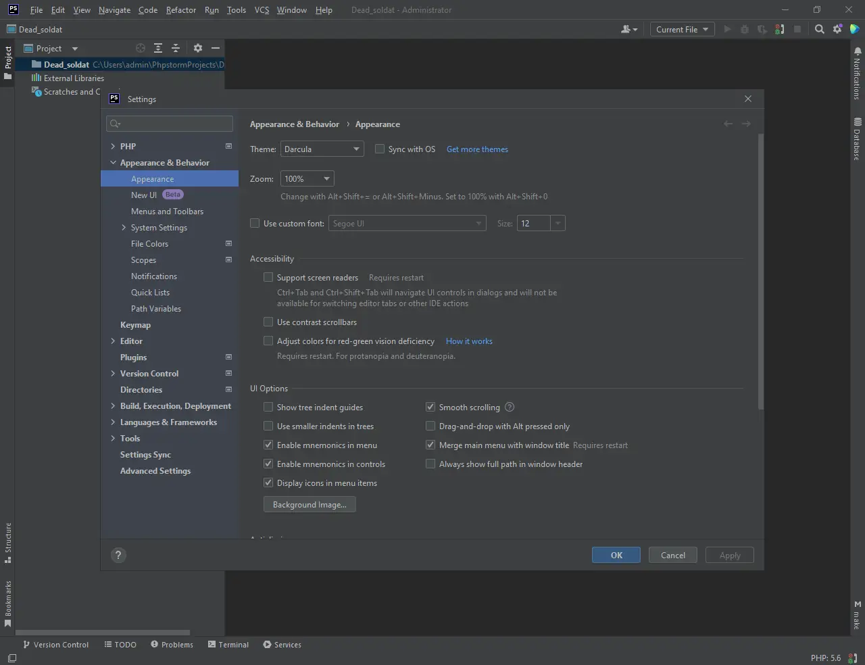The height and width of the screenshot is (665, 865).
Task: Enable Sync with OS checkbox
Action: pyautogui.click(x=380, y=149)
